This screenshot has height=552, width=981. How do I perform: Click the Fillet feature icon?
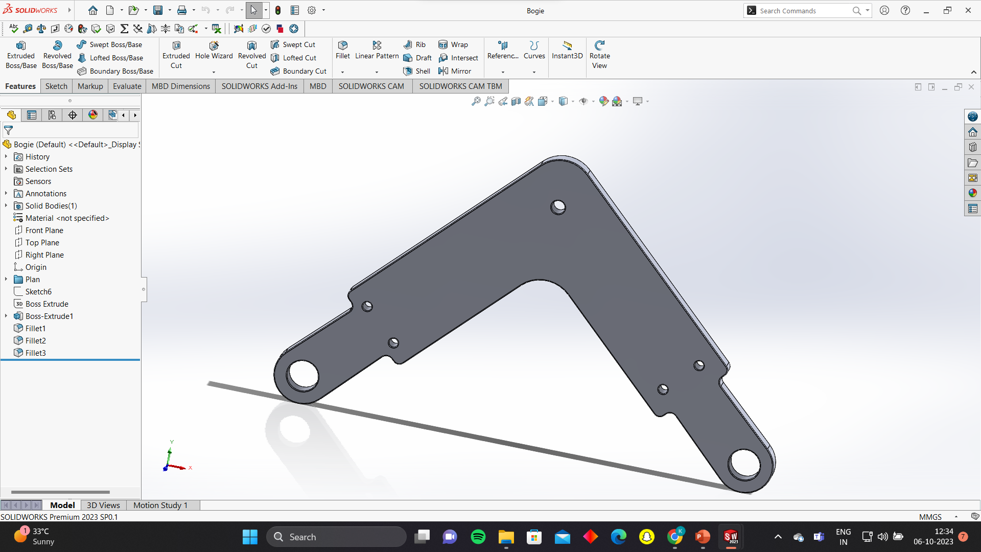click(x=342, y=50)
